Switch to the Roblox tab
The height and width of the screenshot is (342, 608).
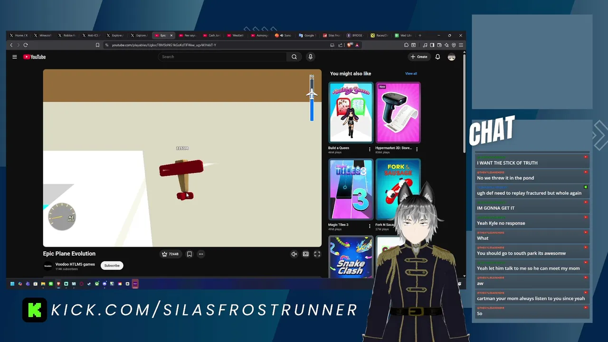tap(67, 35)
